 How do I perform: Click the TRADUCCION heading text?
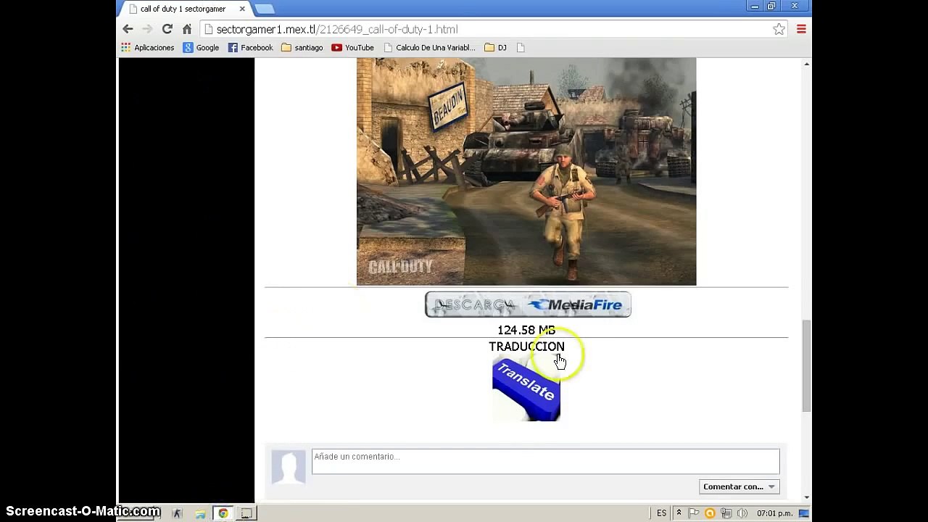[x=526, y=347]
